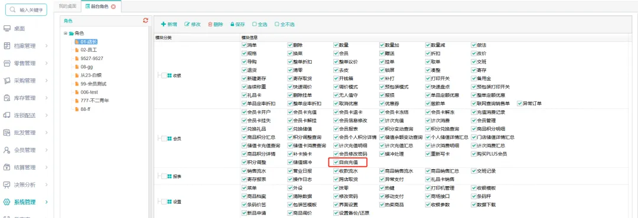Viewport: 638px width, 218px height.
Task: Uncheck the 会员卡充值 permission
Action: pos(290,112)
